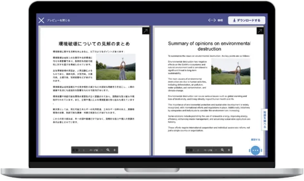Click the scrollbar of the English document
The image size is (304, 181).
[265, 53]
